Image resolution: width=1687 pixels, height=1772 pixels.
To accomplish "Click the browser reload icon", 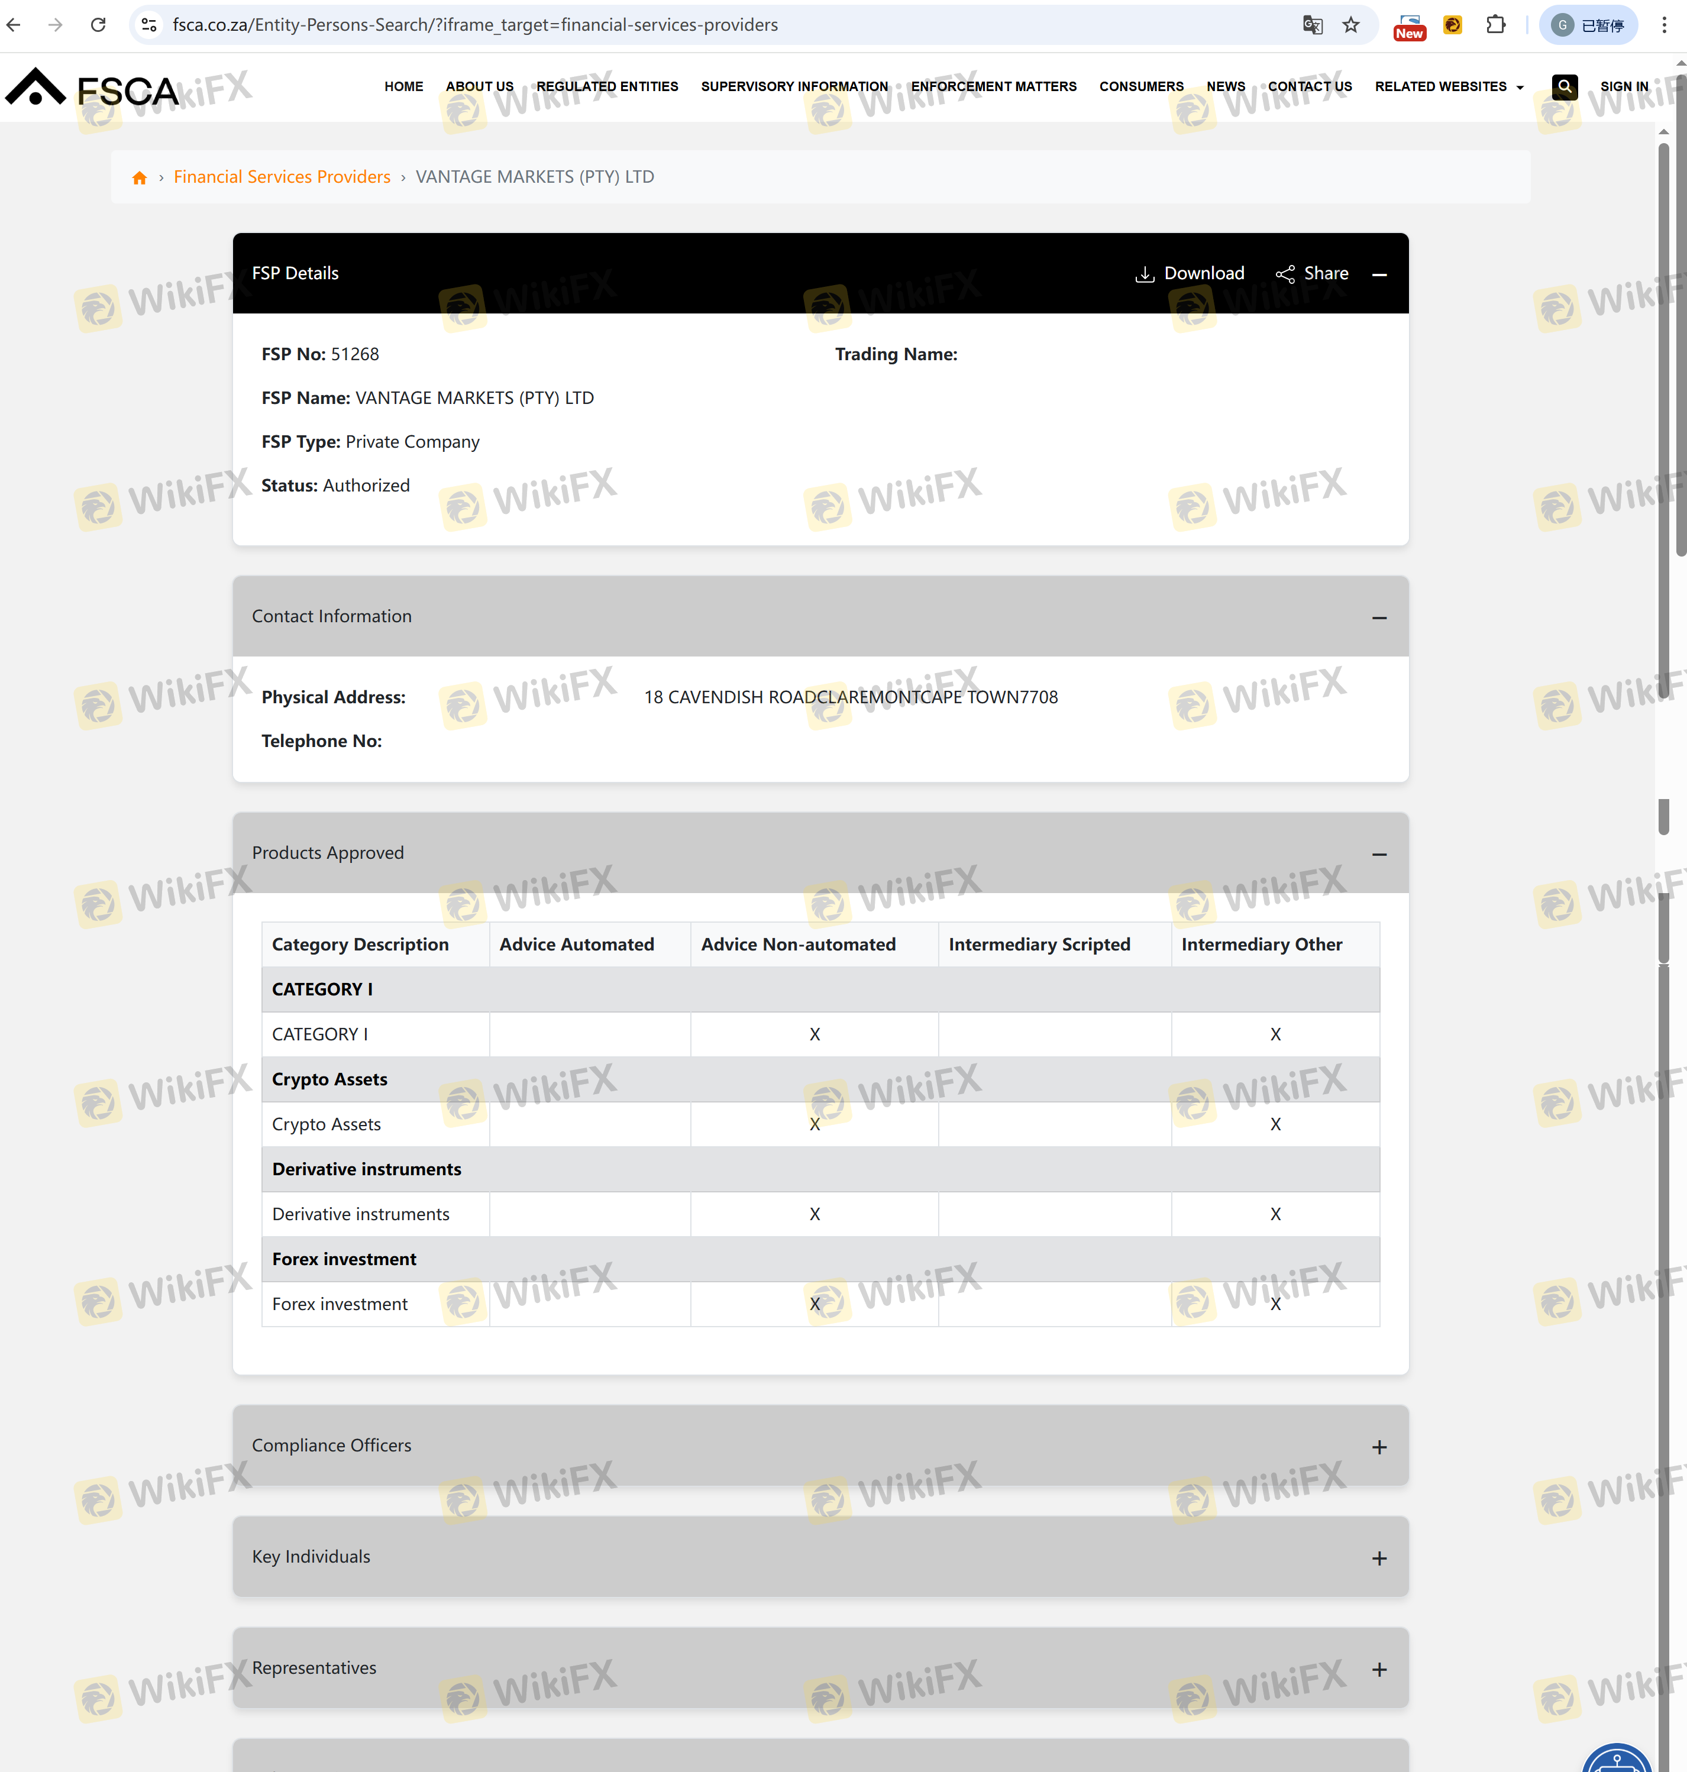I will coord(98,25).
